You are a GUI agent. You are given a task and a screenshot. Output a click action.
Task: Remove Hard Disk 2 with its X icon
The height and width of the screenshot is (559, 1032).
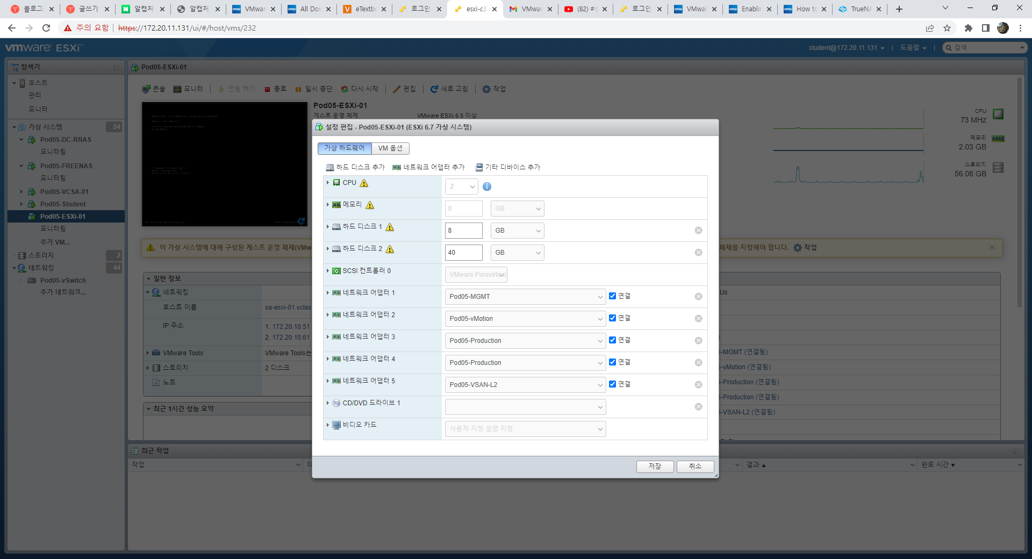point(698,253)
